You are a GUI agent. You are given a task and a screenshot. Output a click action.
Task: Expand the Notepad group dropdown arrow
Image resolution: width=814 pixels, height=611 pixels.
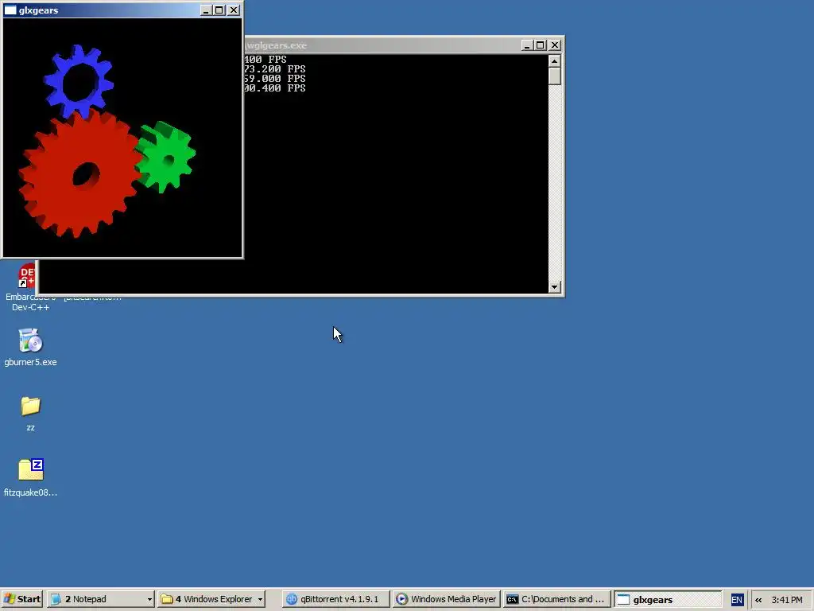[149, 600]
